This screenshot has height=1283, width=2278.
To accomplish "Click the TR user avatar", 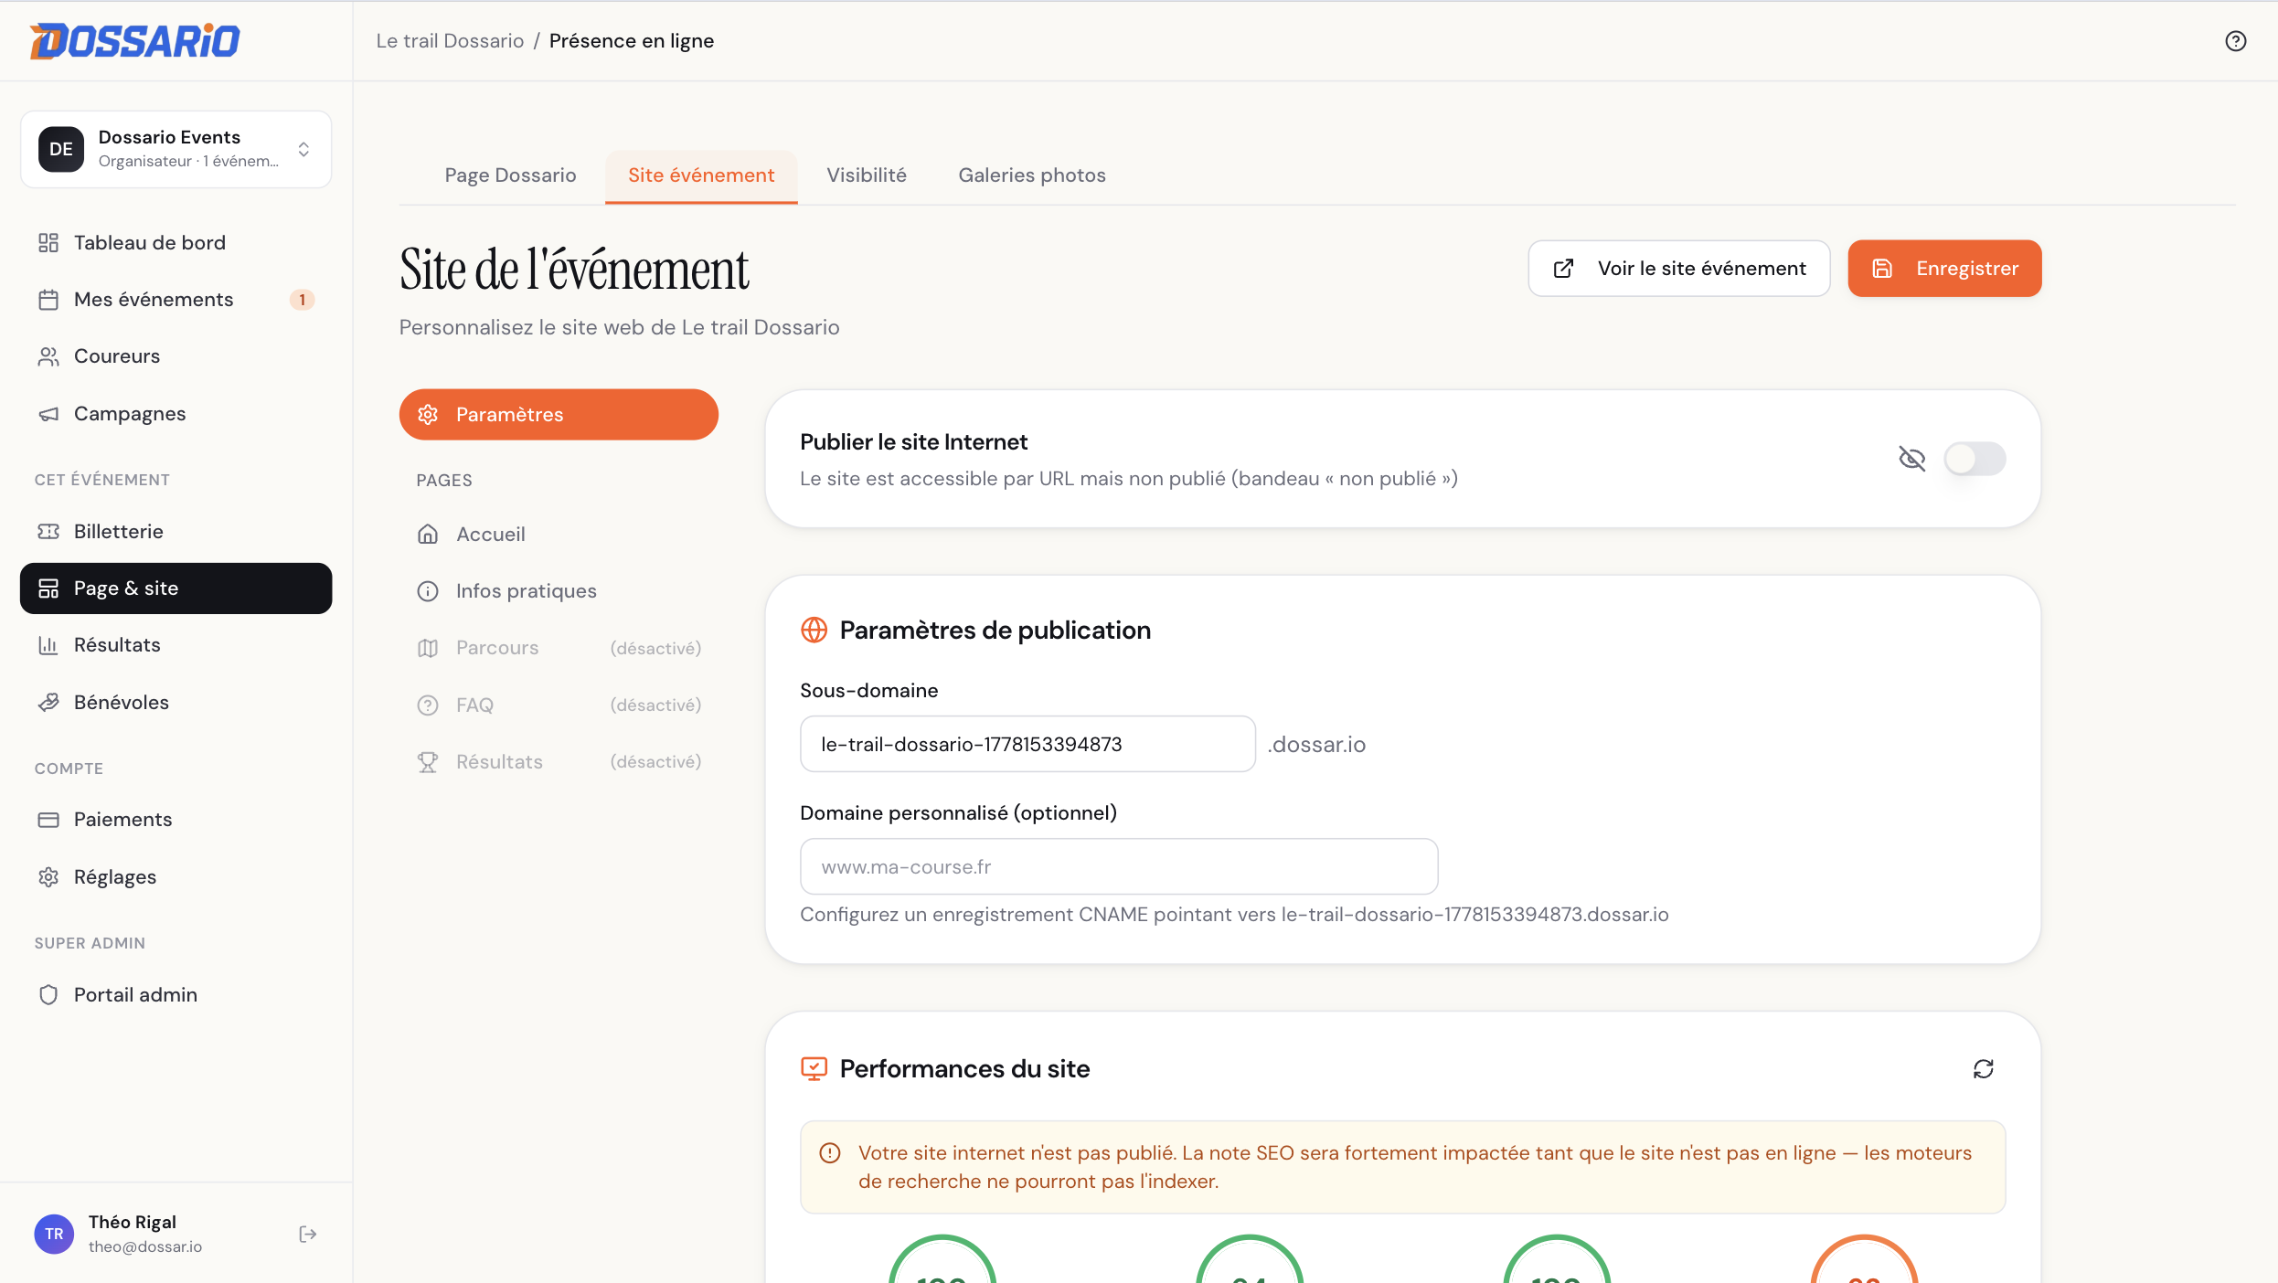I will coord(54,1234).
